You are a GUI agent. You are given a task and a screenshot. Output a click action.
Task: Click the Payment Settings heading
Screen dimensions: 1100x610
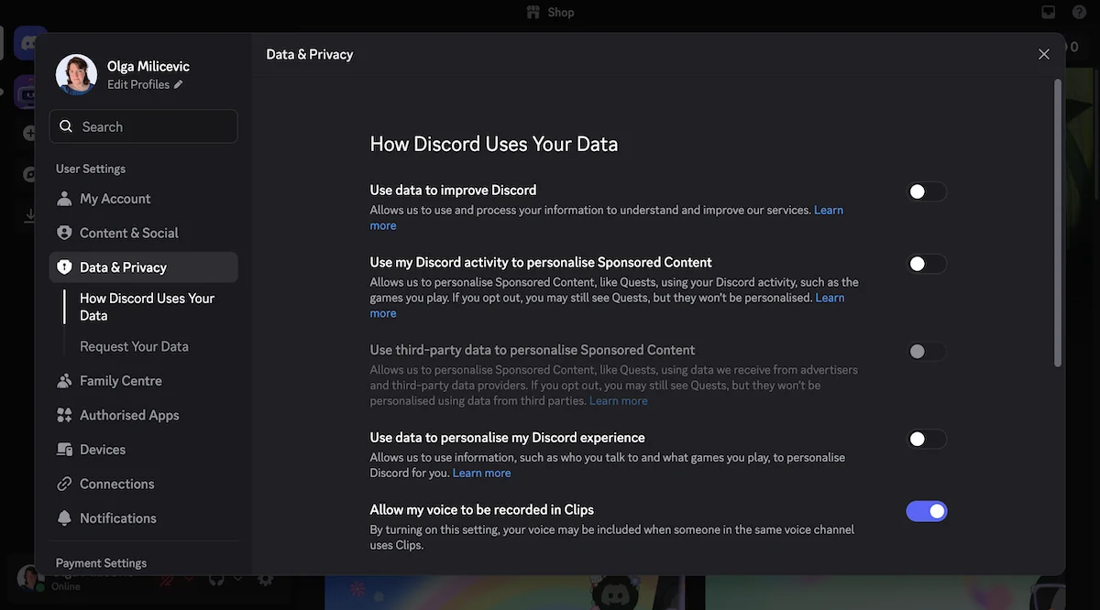(x=101, y=563)
